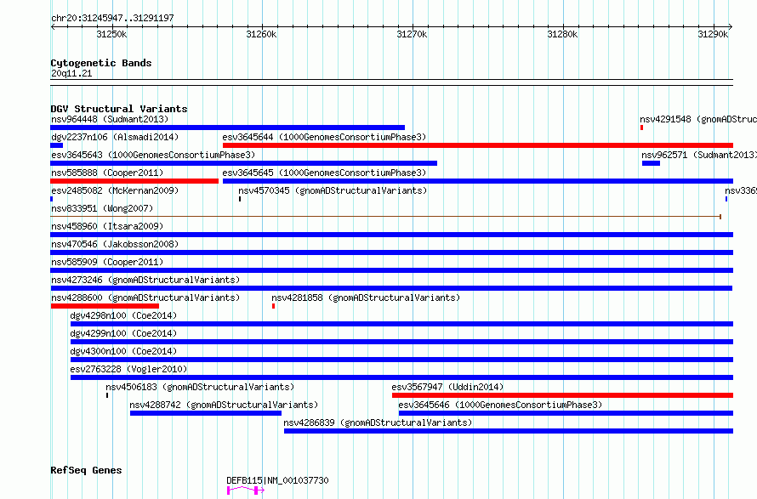This screenshot has height=499, width=757.
Task: Click the dgv2237n106 (Alsmadi2014) blue bar
Action: tap(56, 145)
